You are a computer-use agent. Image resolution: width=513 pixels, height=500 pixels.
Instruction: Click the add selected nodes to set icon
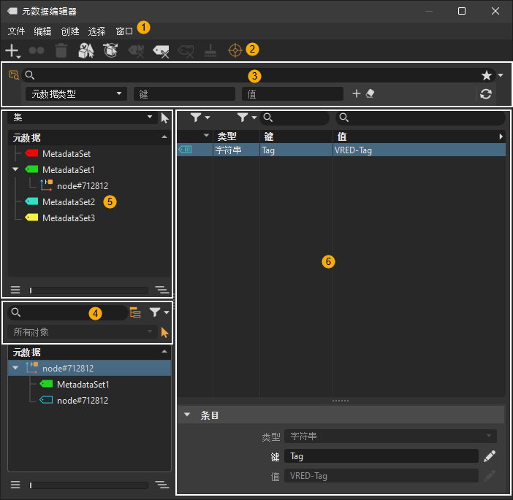(x=86, y=50)
